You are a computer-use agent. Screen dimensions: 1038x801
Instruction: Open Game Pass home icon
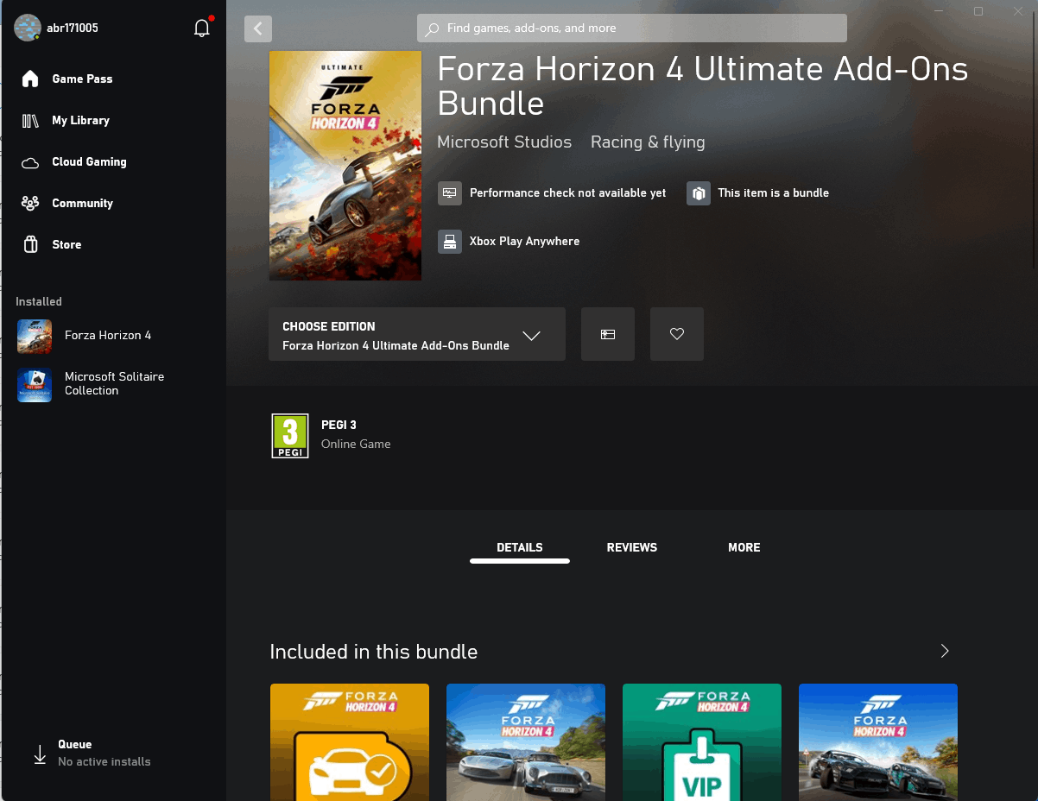click(30, 79)
